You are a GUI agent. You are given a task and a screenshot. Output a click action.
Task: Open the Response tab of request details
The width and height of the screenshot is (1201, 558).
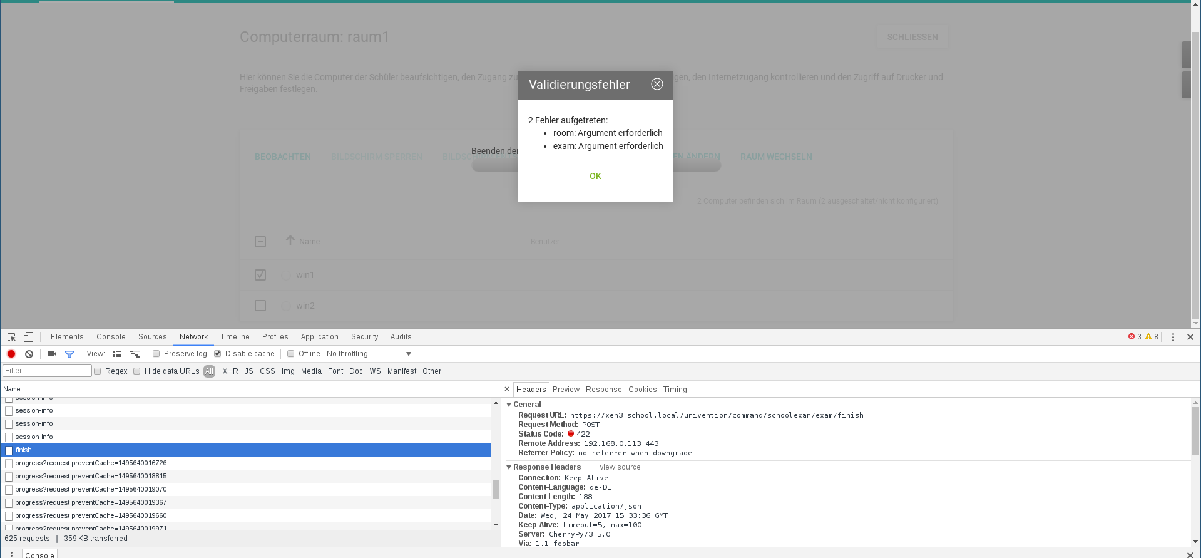(603, 390)
